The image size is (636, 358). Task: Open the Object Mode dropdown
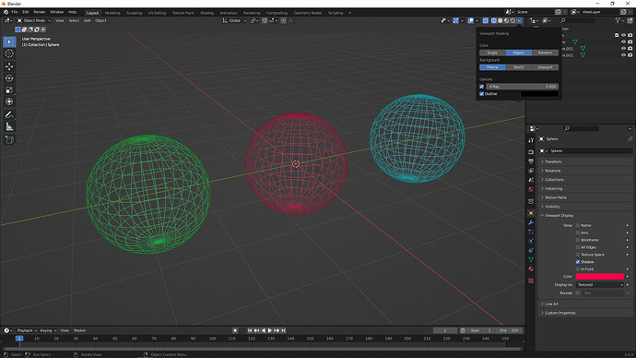pyautogui.click(x=34, y=20)
